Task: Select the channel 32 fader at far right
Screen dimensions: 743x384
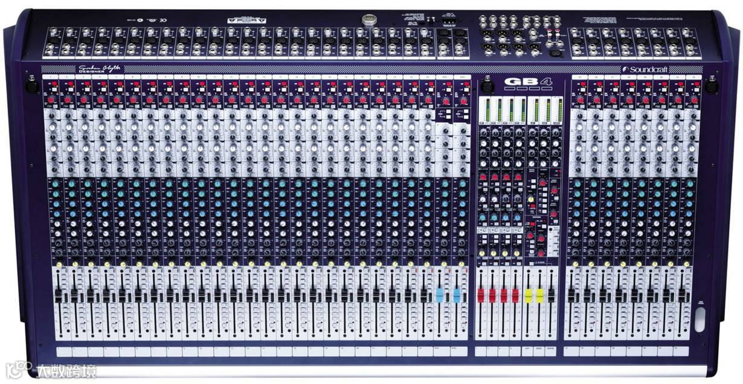Action: (x=682, y=295)
